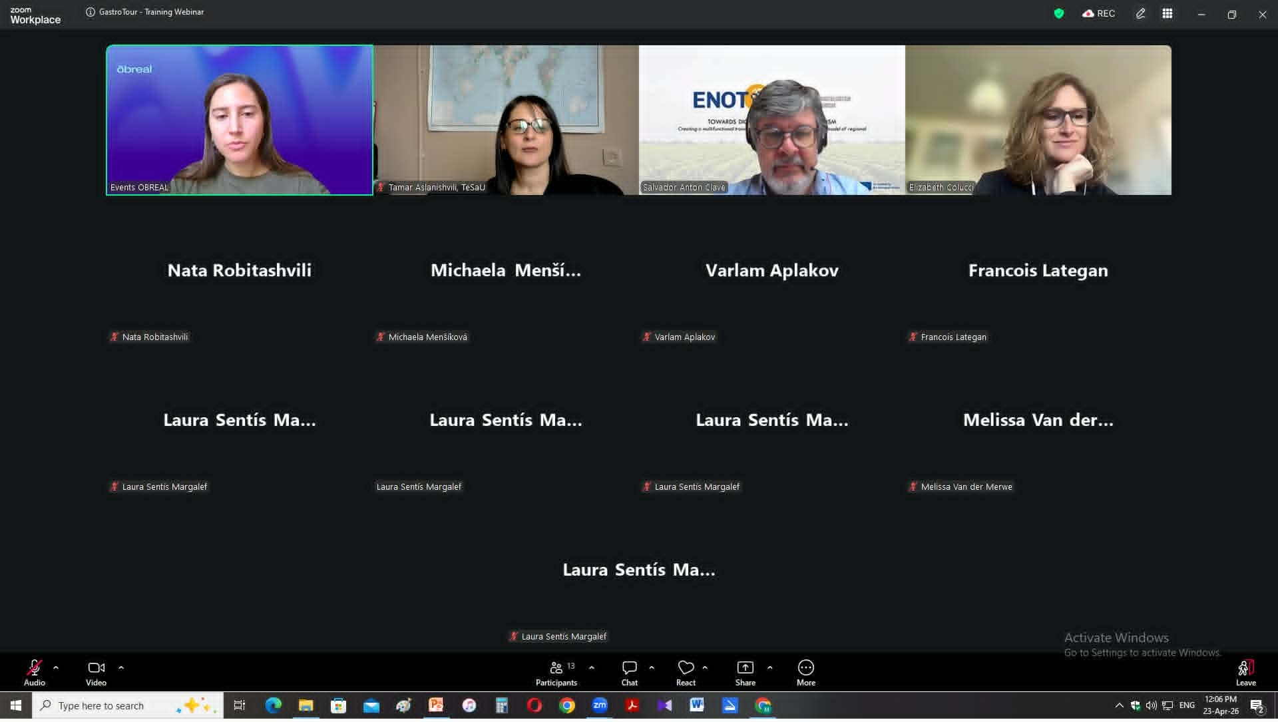The width and height of the screenshot is (1278, 722).
Task: Click the Windows taskbar search box
Action: point(113,705)
